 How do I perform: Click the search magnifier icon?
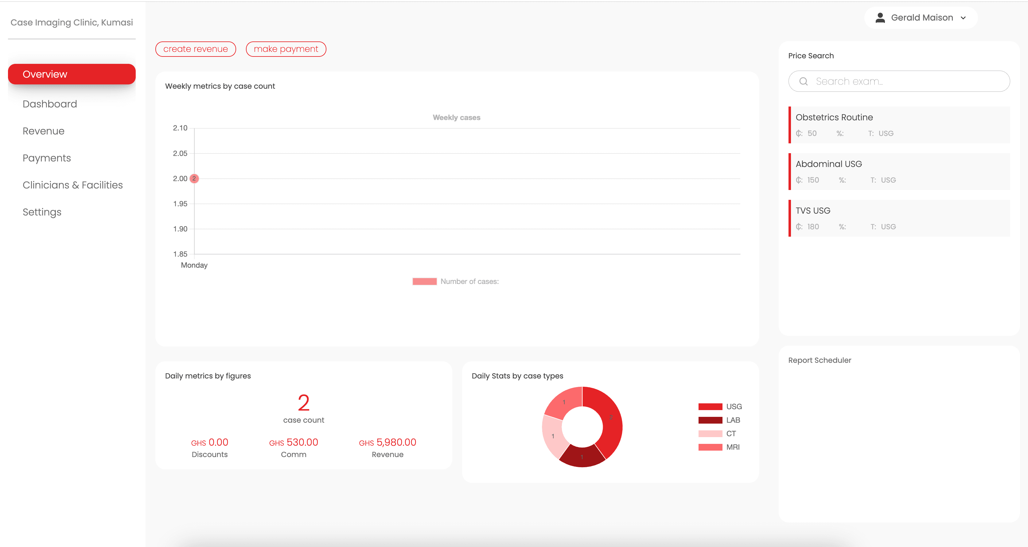803,81
